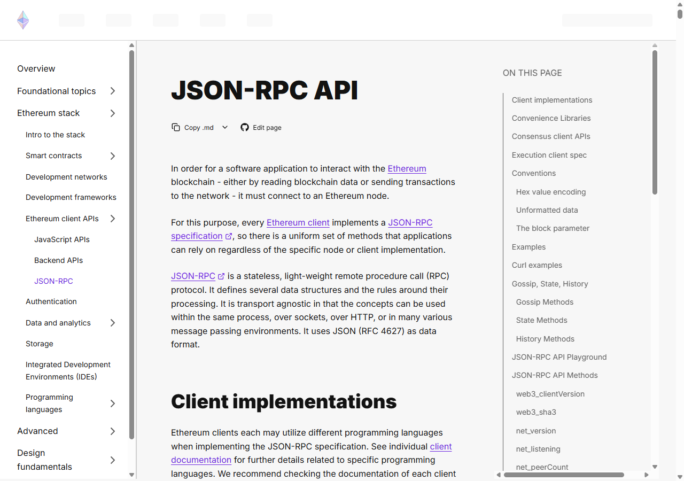Image resolution: width=684 pixels, height=481 pixels.
Task: Open Development networks page
Action: [66, 177]
